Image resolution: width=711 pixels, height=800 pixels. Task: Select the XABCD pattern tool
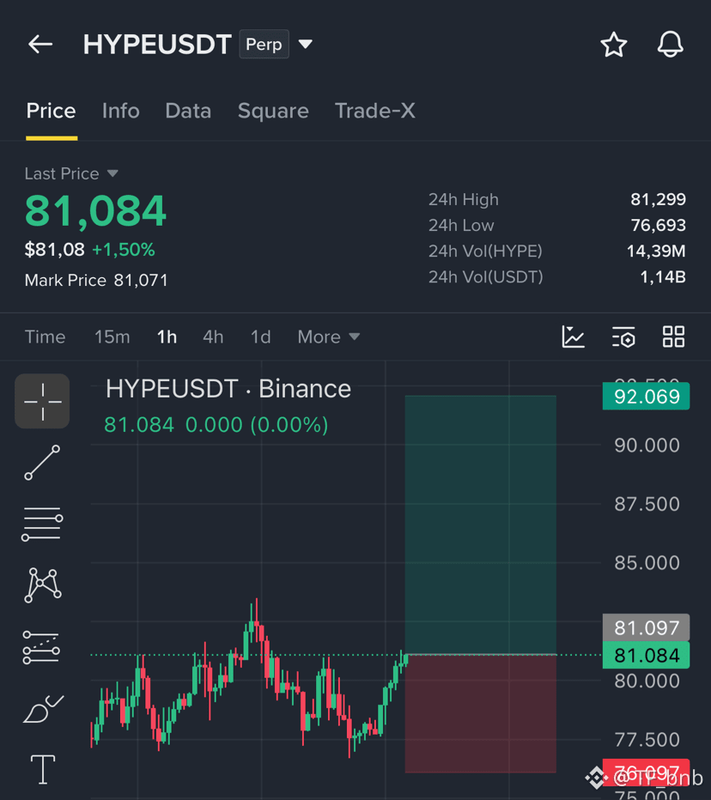tap(43, 585)
